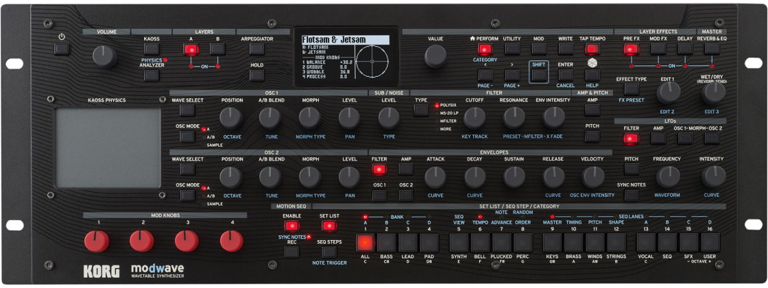Select envelope OSC 2 button

pos(406,195)
